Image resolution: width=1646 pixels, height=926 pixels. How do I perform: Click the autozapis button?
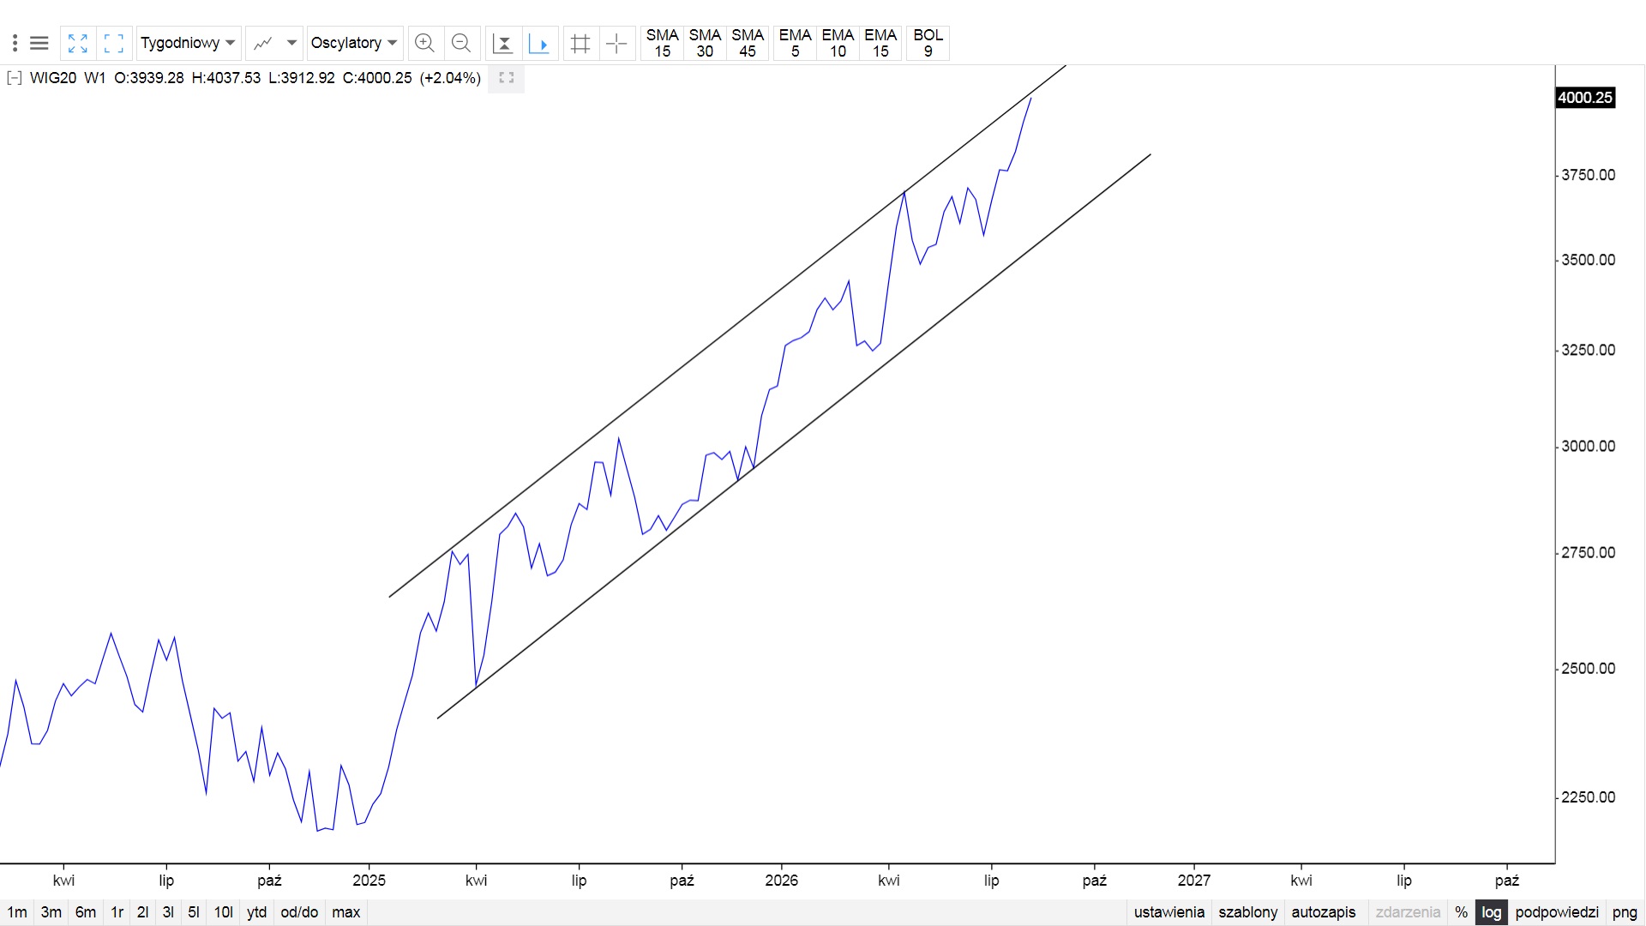click(1324, 912)
